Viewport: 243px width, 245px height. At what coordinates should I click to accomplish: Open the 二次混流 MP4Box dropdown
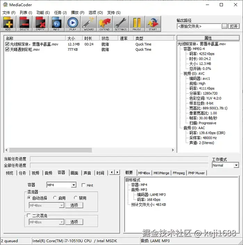47,222
